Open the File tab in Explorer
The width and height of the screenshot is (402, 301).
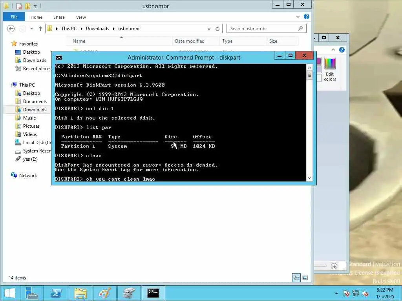(x=14, y=17)
